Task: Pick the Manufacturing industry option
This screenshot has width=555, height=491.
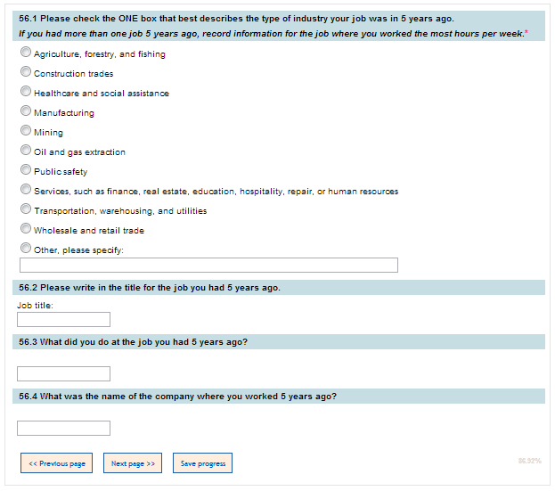Action: [x=26, y=111]
